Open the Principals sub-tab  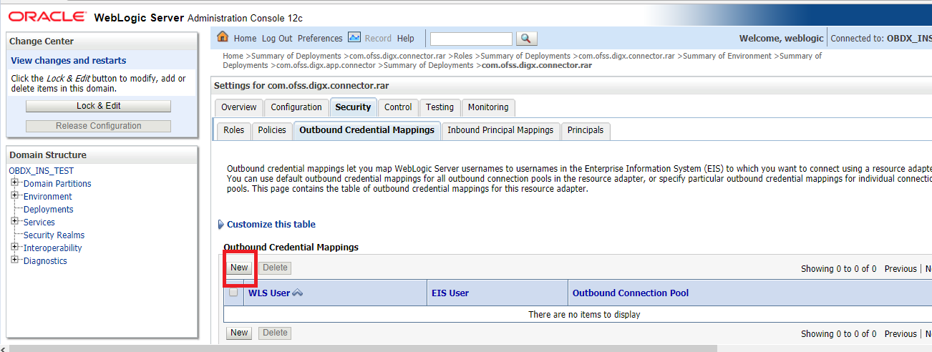[586, 130]
